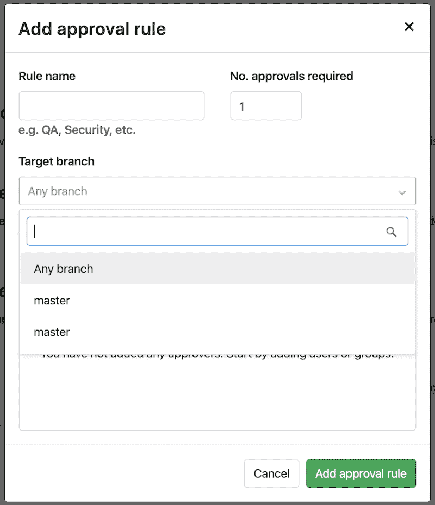Focus the Rule name text field
The height and width of the screenshot is (505, 435).
111,106
